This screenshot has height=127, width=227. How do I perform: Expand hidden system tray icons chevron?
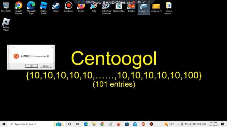[178, 124]
